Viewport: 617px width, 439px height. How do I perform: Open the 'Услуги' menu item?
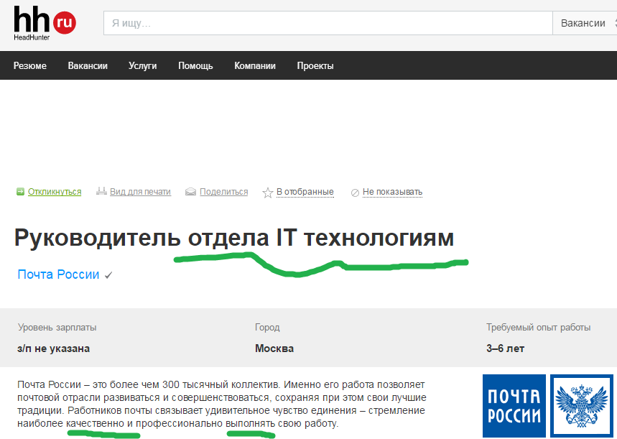coord(142,66)
